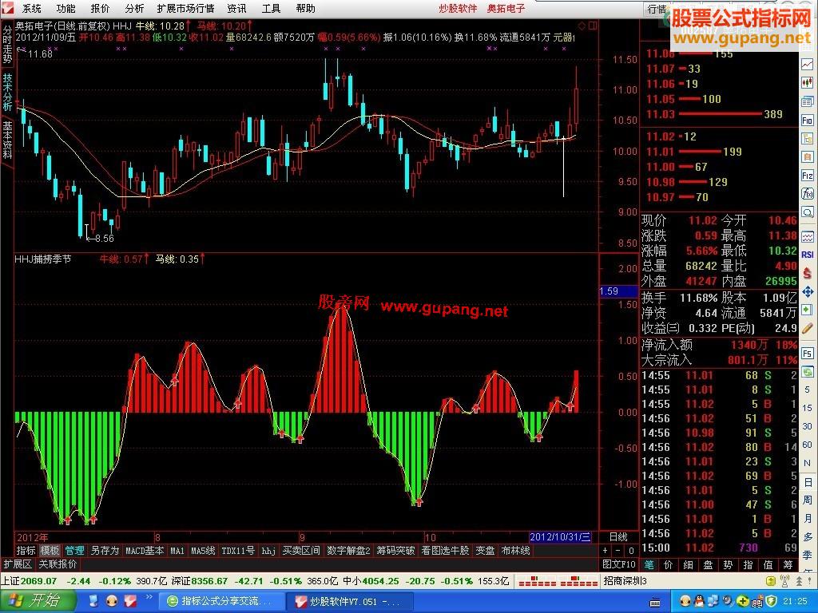
Task: Open the 资讯 menu
Action: [236, 8]
